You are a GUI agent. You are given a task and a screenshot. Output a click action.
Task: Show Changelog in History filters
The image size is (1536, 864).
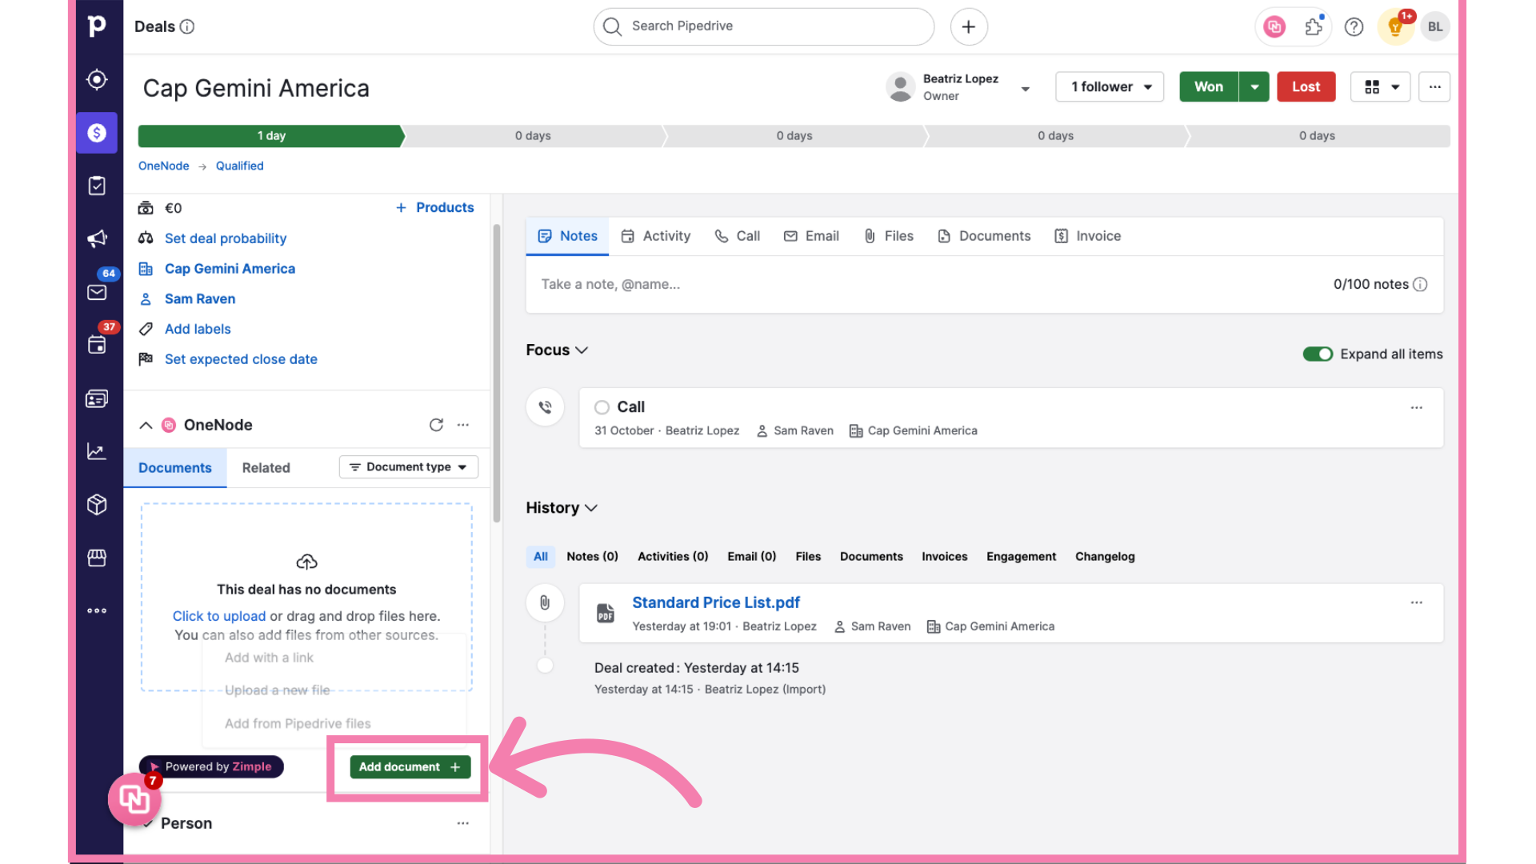tap(1105, 557)
